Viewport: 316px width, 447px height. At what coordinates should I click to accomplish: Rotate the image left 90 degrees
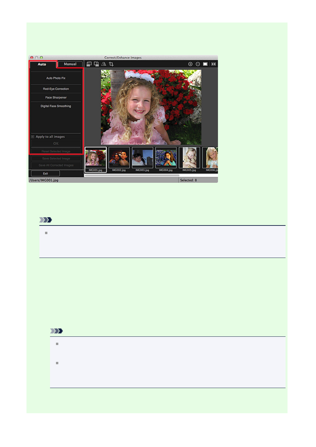89,64
